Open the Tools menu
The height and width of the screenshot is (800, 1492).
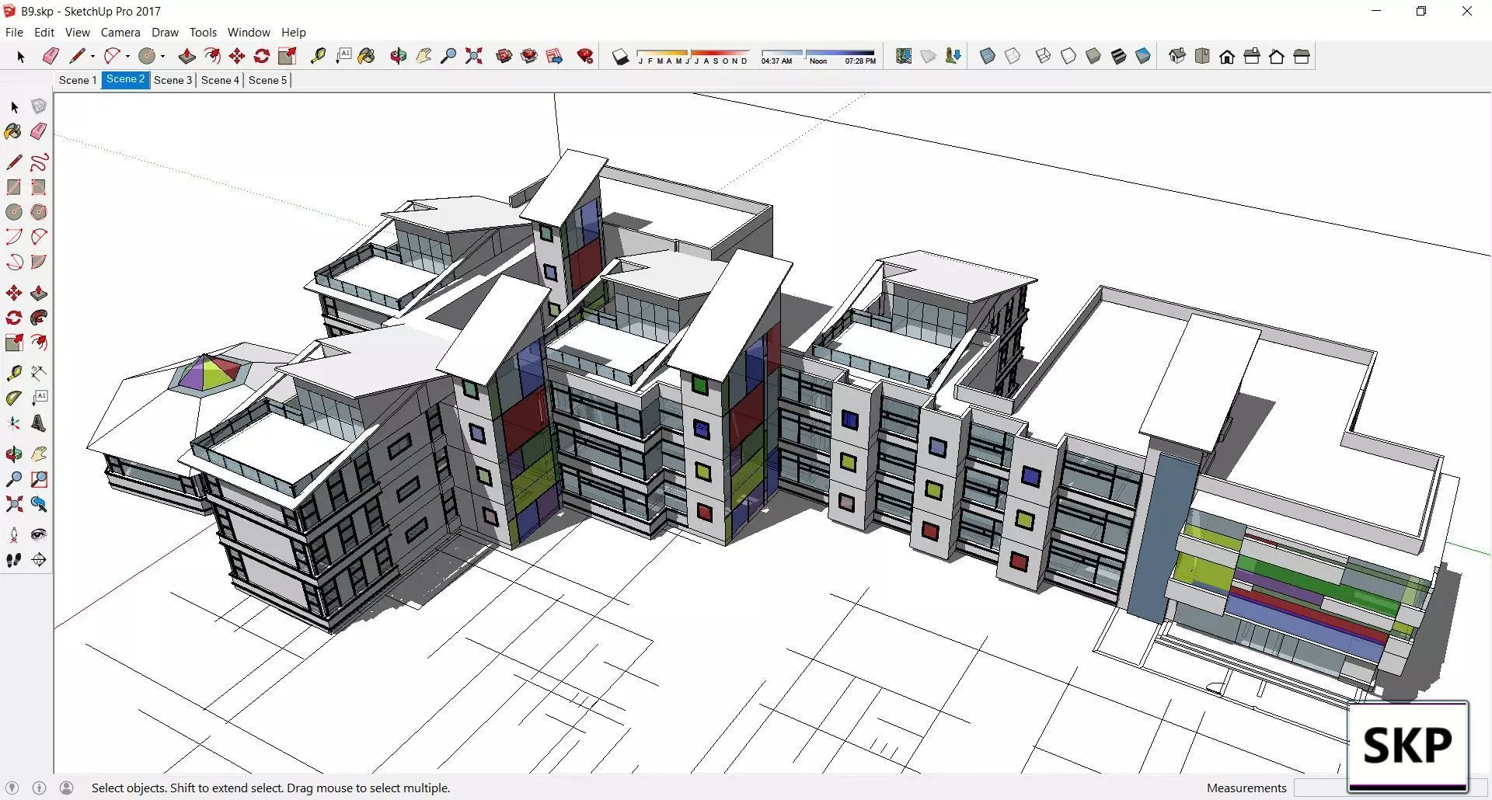click(x=203, y=33)
